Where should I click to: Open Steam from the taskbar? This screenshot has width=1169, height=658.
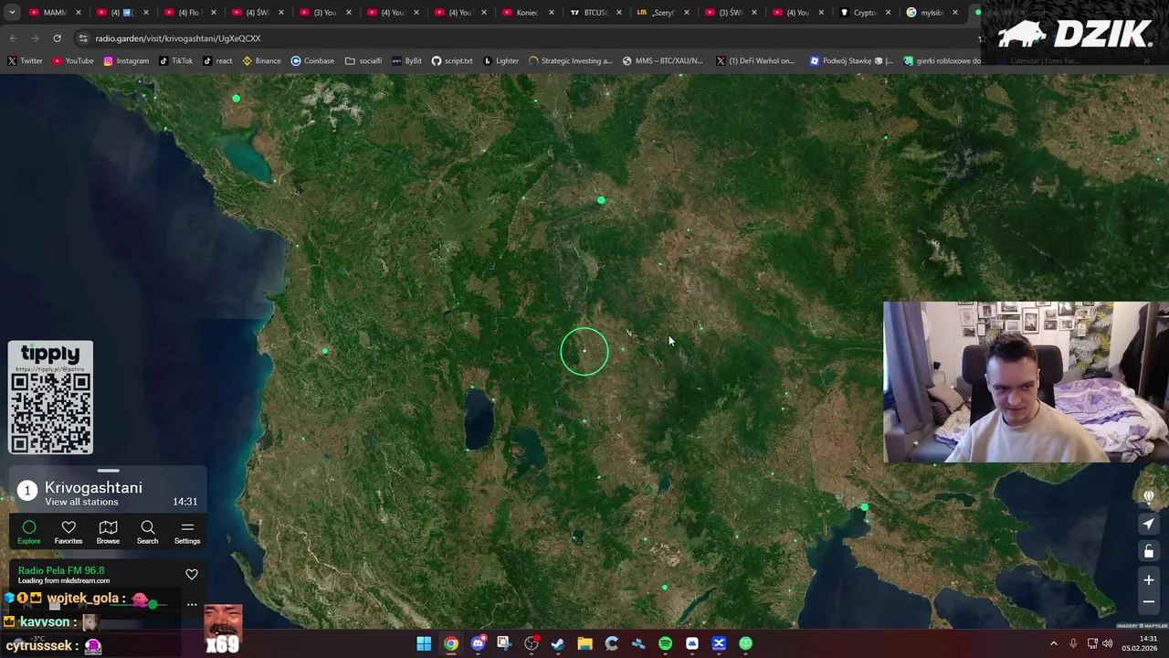tap(558, 643)
